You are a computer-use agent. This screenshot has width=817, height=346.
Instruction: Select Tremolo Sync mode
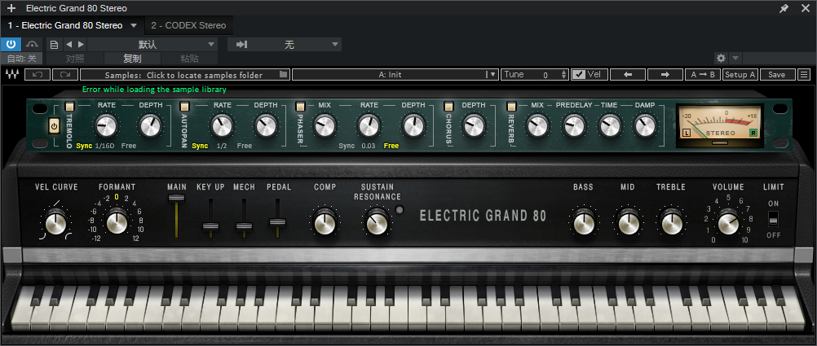pyautogui.click(x=84, y=146)
